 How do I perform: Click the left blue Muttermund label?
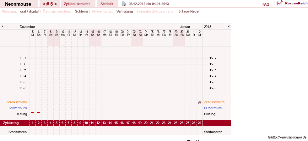(18, 108)
